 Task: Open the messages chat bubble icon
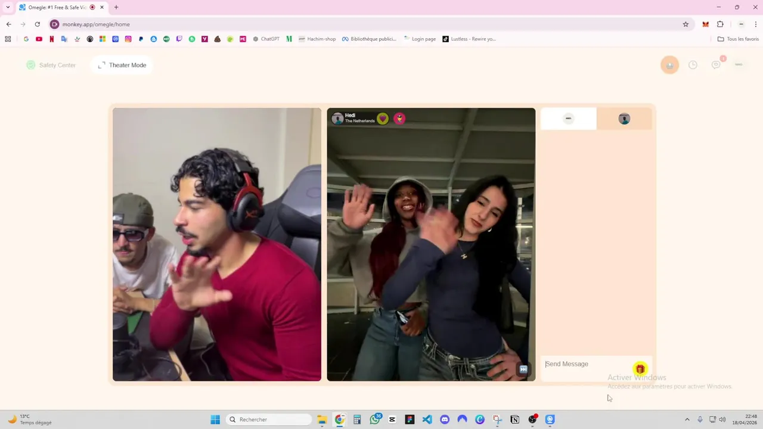pyautogui.click(x=716, y=65)
